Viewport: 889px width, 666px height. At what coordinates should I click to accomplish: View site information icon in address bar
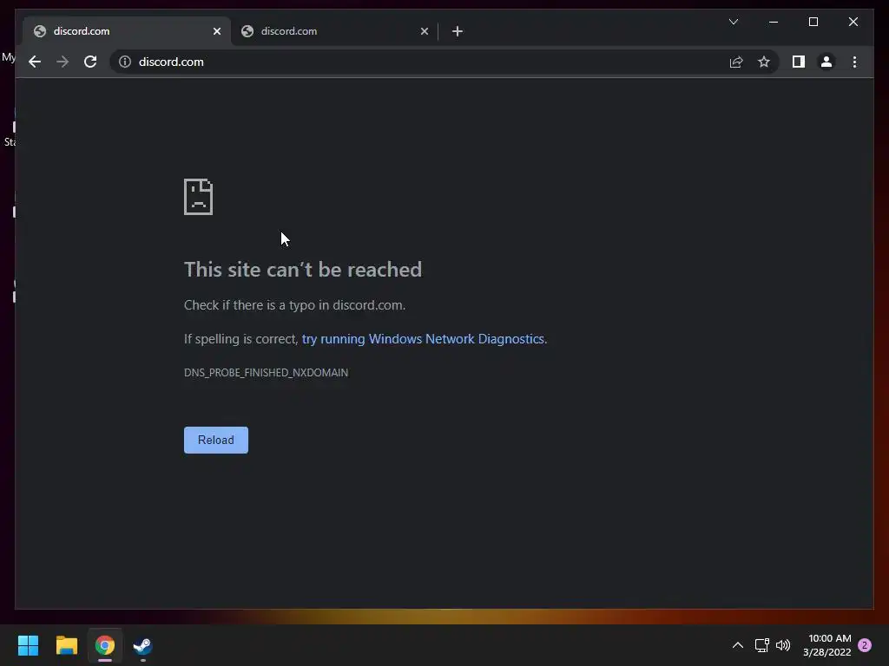(x=125, y=62)
